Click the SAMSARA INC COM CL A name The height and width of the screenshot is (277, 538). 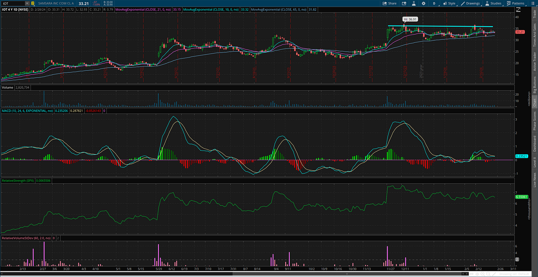[x=57, y=3]
